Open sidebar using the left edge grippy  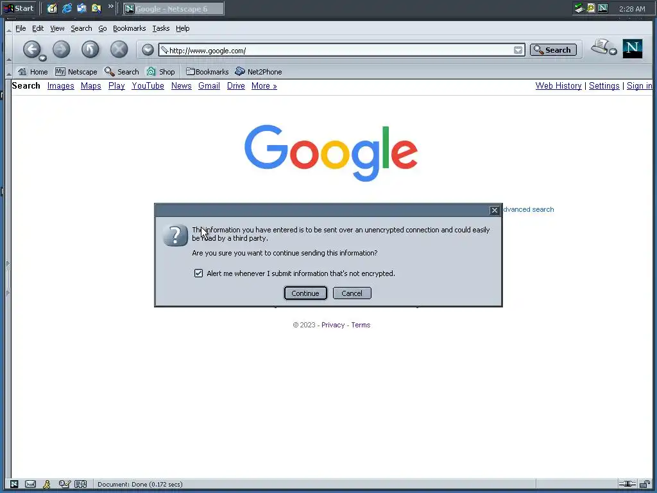click(x=8, y=279)
